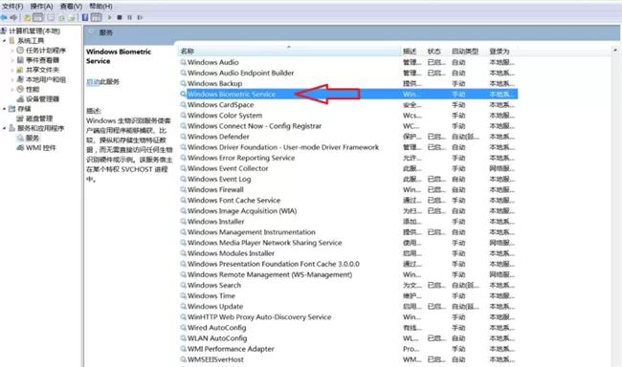Viewport: 622px width, 367px height.
Task: Click the green Start Service toolbar icon
Action: 110,17
